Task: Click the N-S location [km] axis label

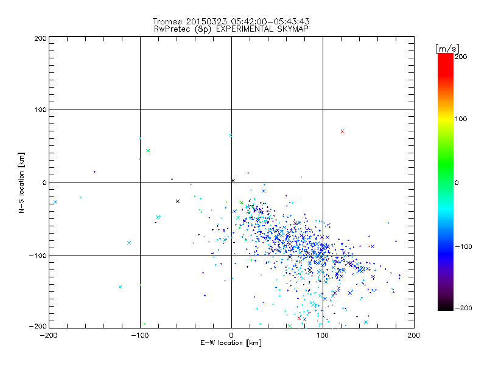Action: click(21, 182)
